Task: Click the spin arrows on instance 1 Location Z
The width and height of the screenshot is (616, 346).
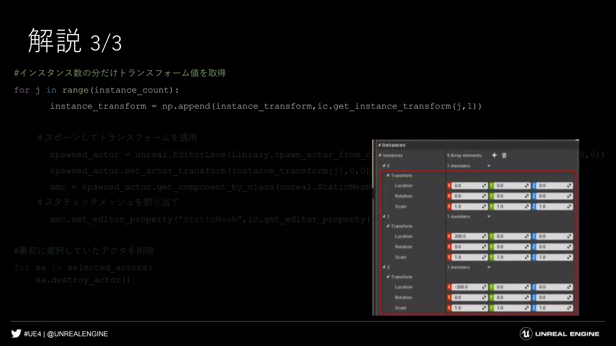Action: click(x=569, y=236)
